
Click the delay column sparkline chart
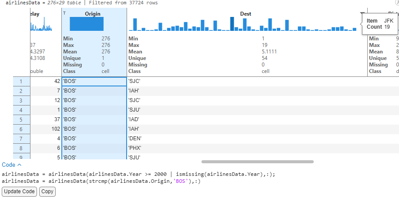click(x=41, y=26)
